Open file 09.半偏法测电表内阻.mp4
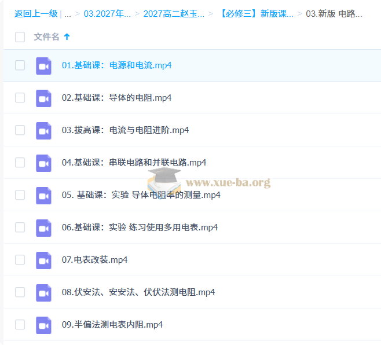The image size is (381, 345). pos(112,325)
